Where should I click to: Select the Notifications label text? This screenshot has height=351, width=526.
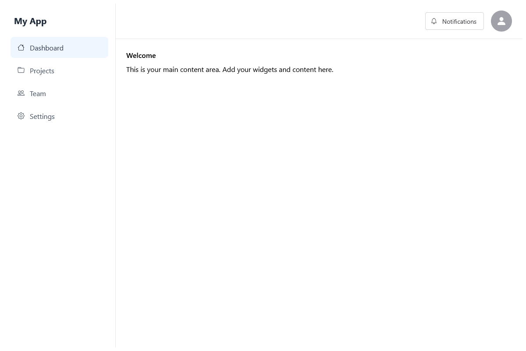tap(459, 21)
